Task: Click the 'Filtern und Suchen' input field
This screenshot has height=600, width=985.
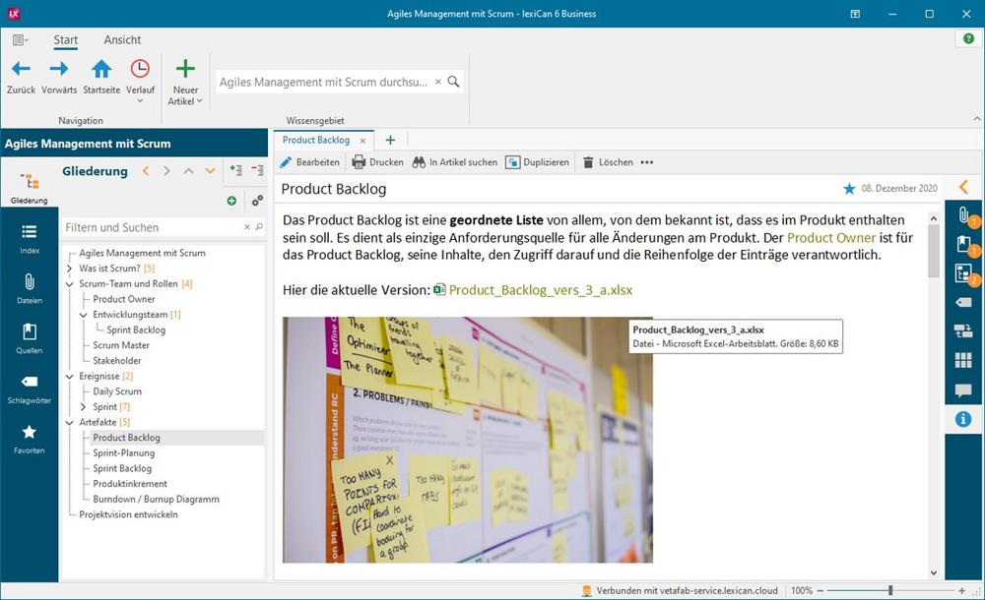Action: pos(153,227)
